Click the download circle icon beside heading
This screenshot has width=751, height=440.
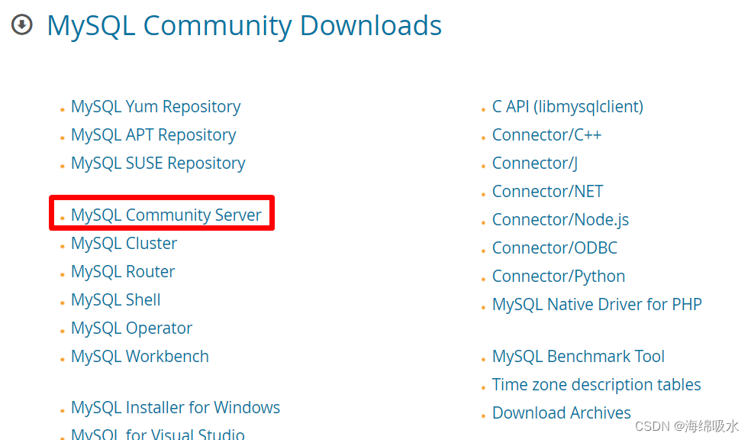(21, 25)
